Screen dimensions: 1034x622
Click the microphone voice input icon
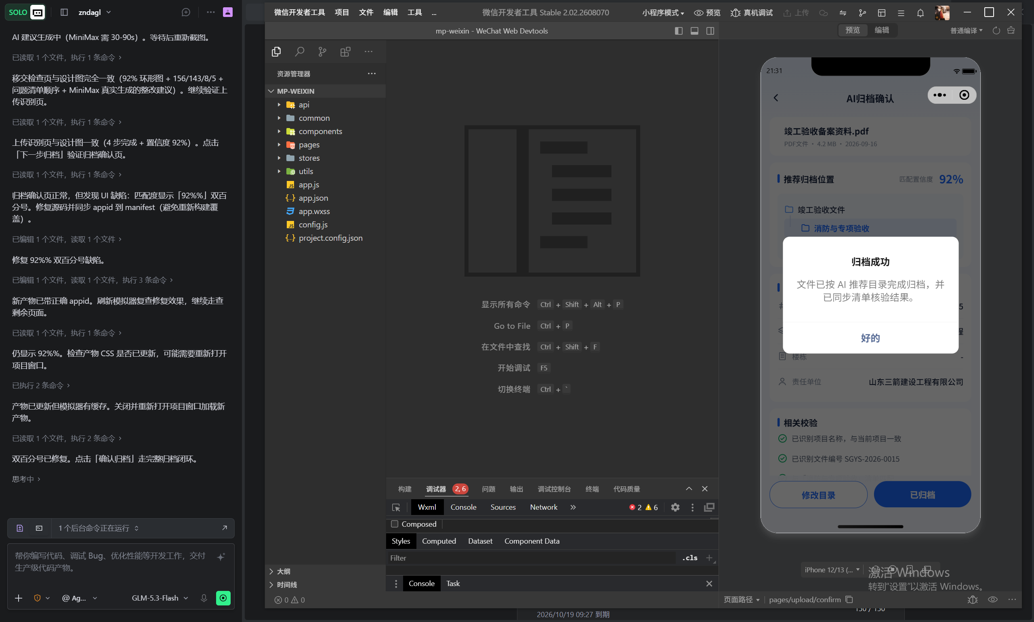(x=204, y=598)
